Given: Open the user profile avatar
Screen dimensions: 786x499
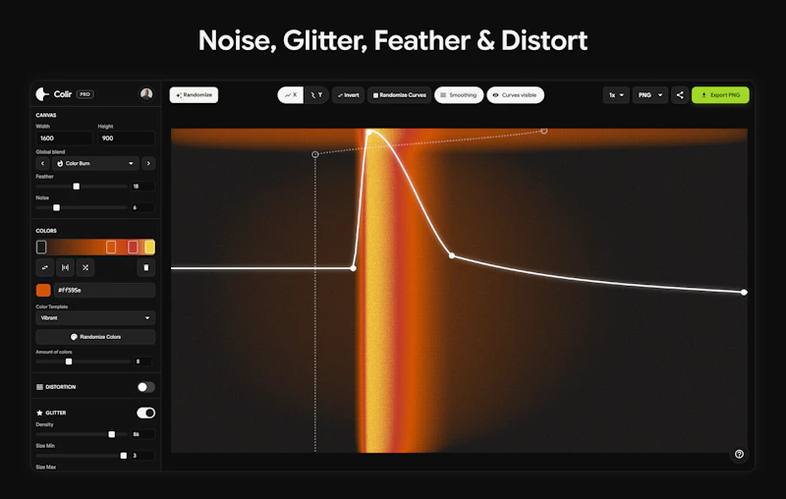Looking at the screenshot, I should coord(146,94).
